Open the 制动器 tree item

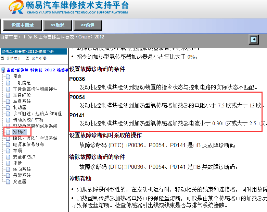pyautogui.click(x=20, y=107)
